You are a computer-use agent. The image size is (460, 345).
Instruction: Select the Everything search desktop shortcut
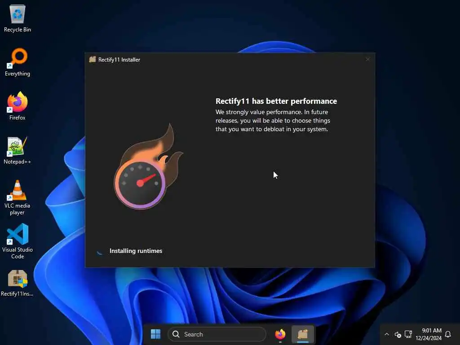[18, 62]
